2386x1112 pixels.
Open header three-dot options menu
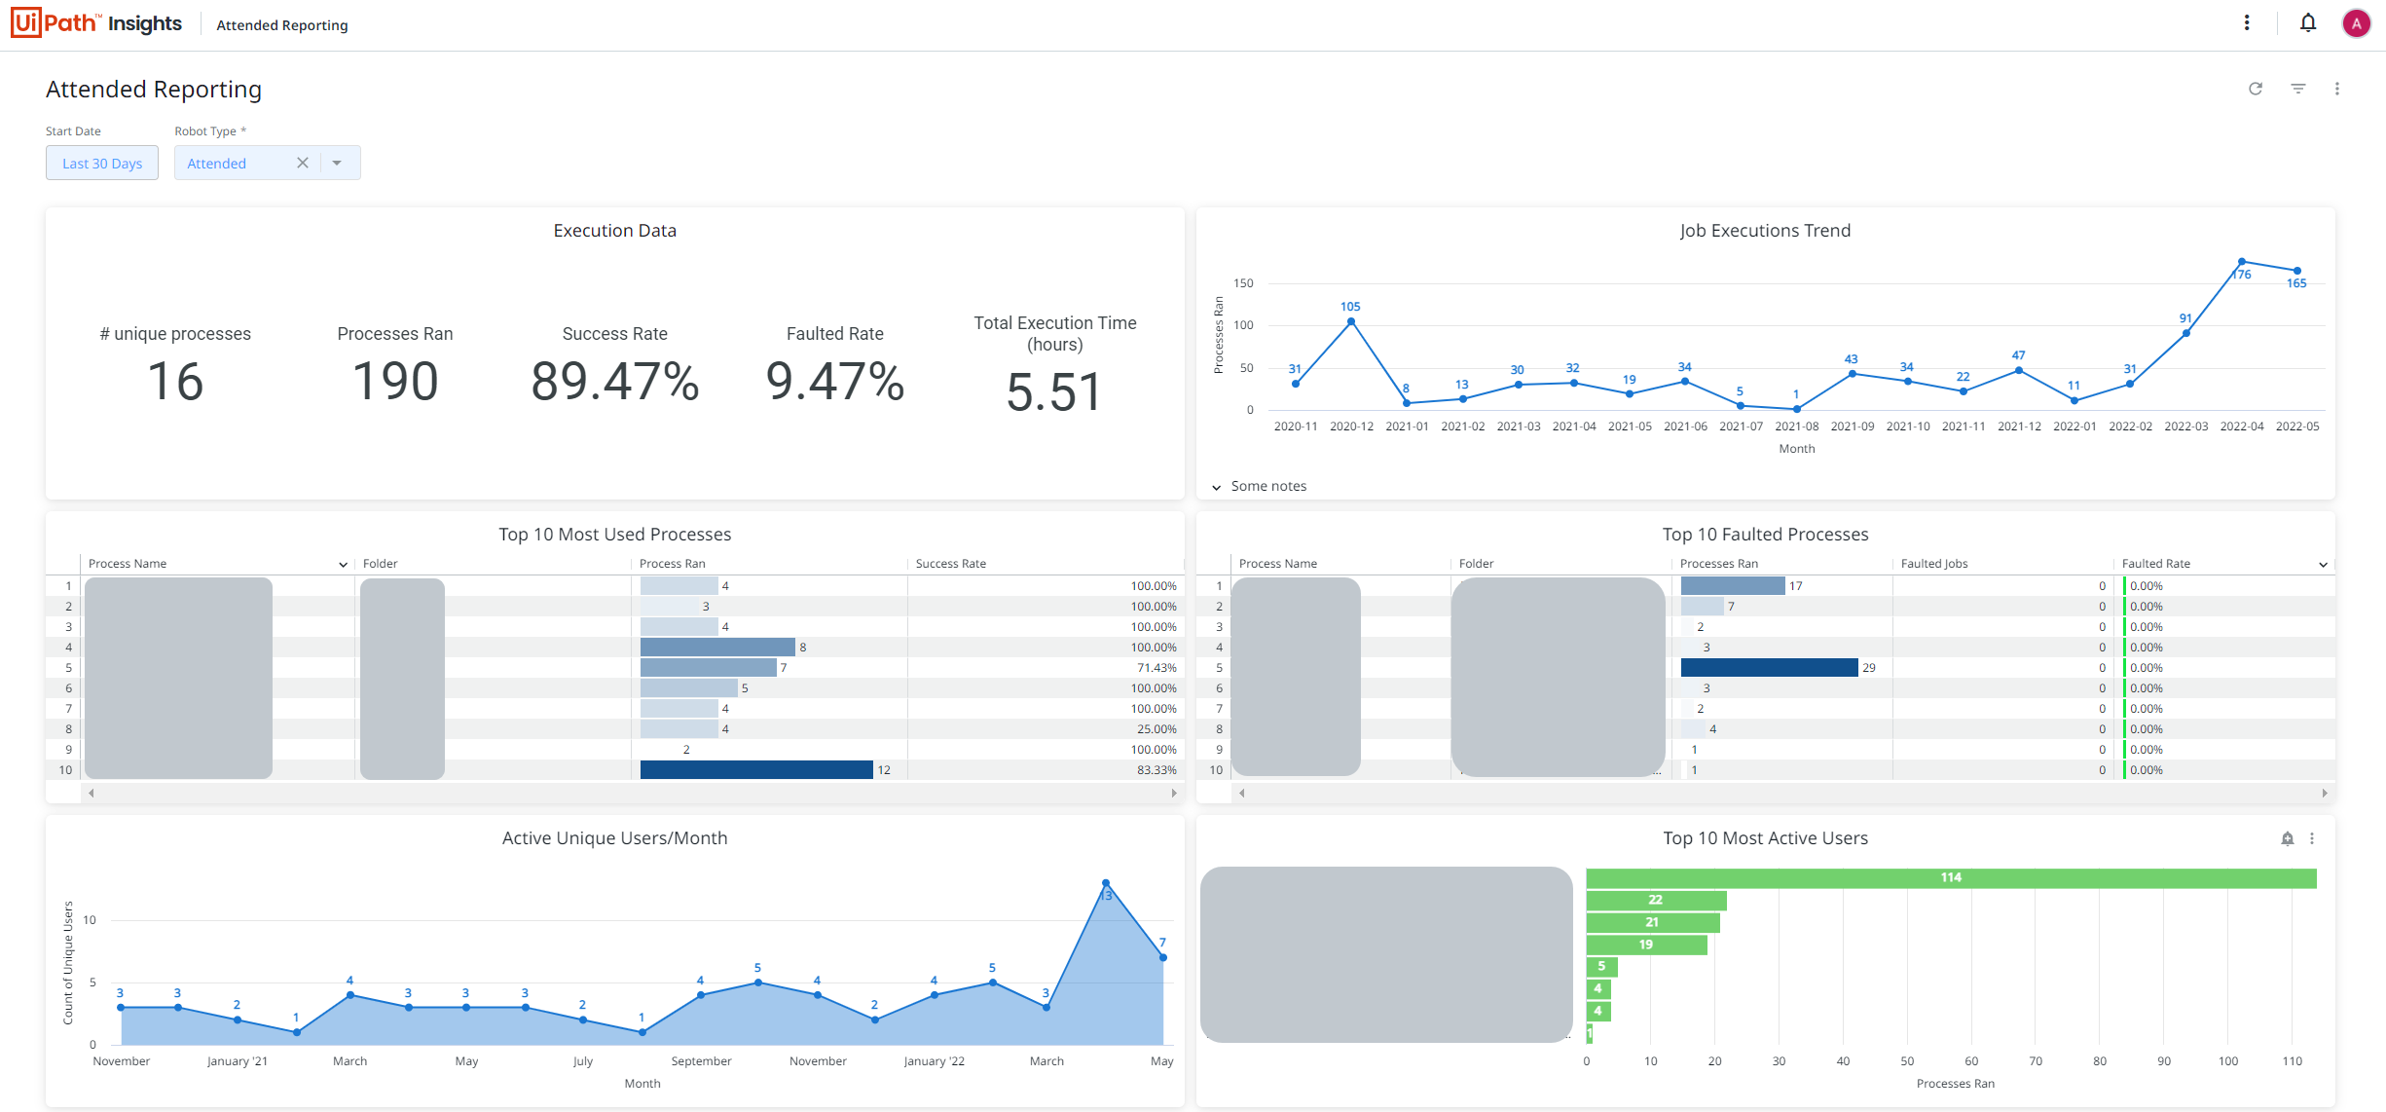[x=2247, y=22]
